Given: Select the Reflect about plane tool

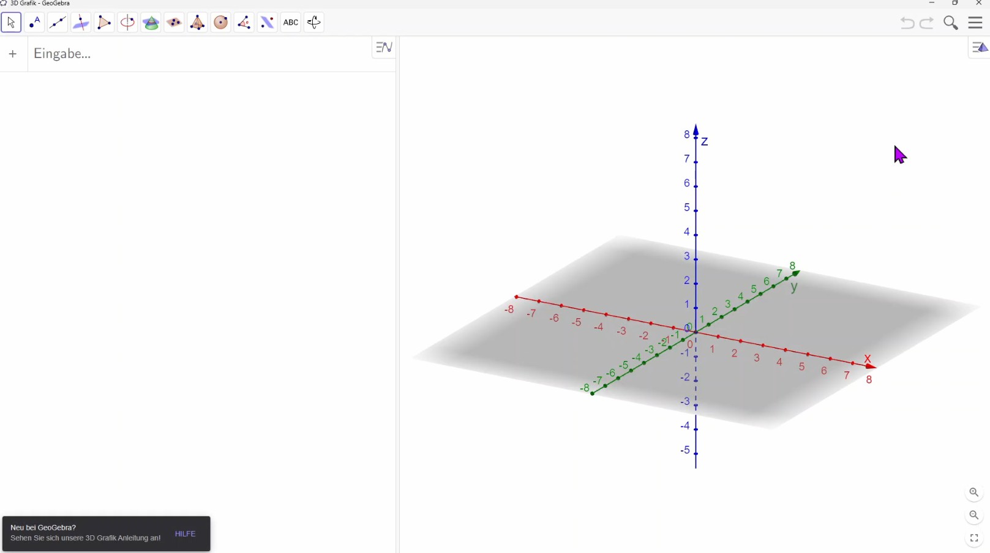Looking at the screenshot, I should tap(267, 23).
